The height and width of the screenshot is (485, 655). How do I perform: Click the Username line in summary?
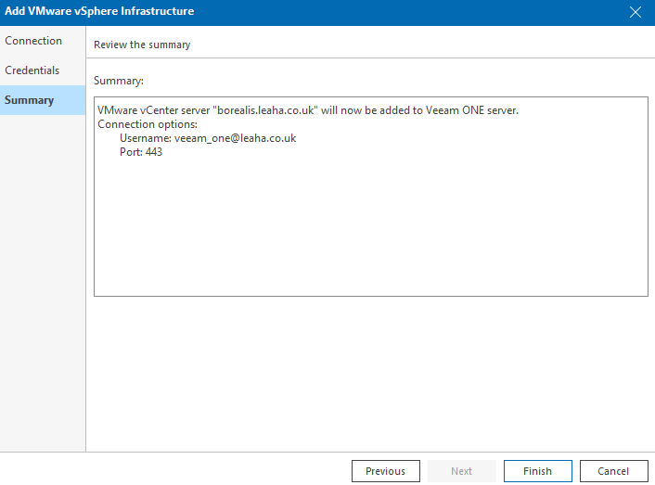pos(208,138)
